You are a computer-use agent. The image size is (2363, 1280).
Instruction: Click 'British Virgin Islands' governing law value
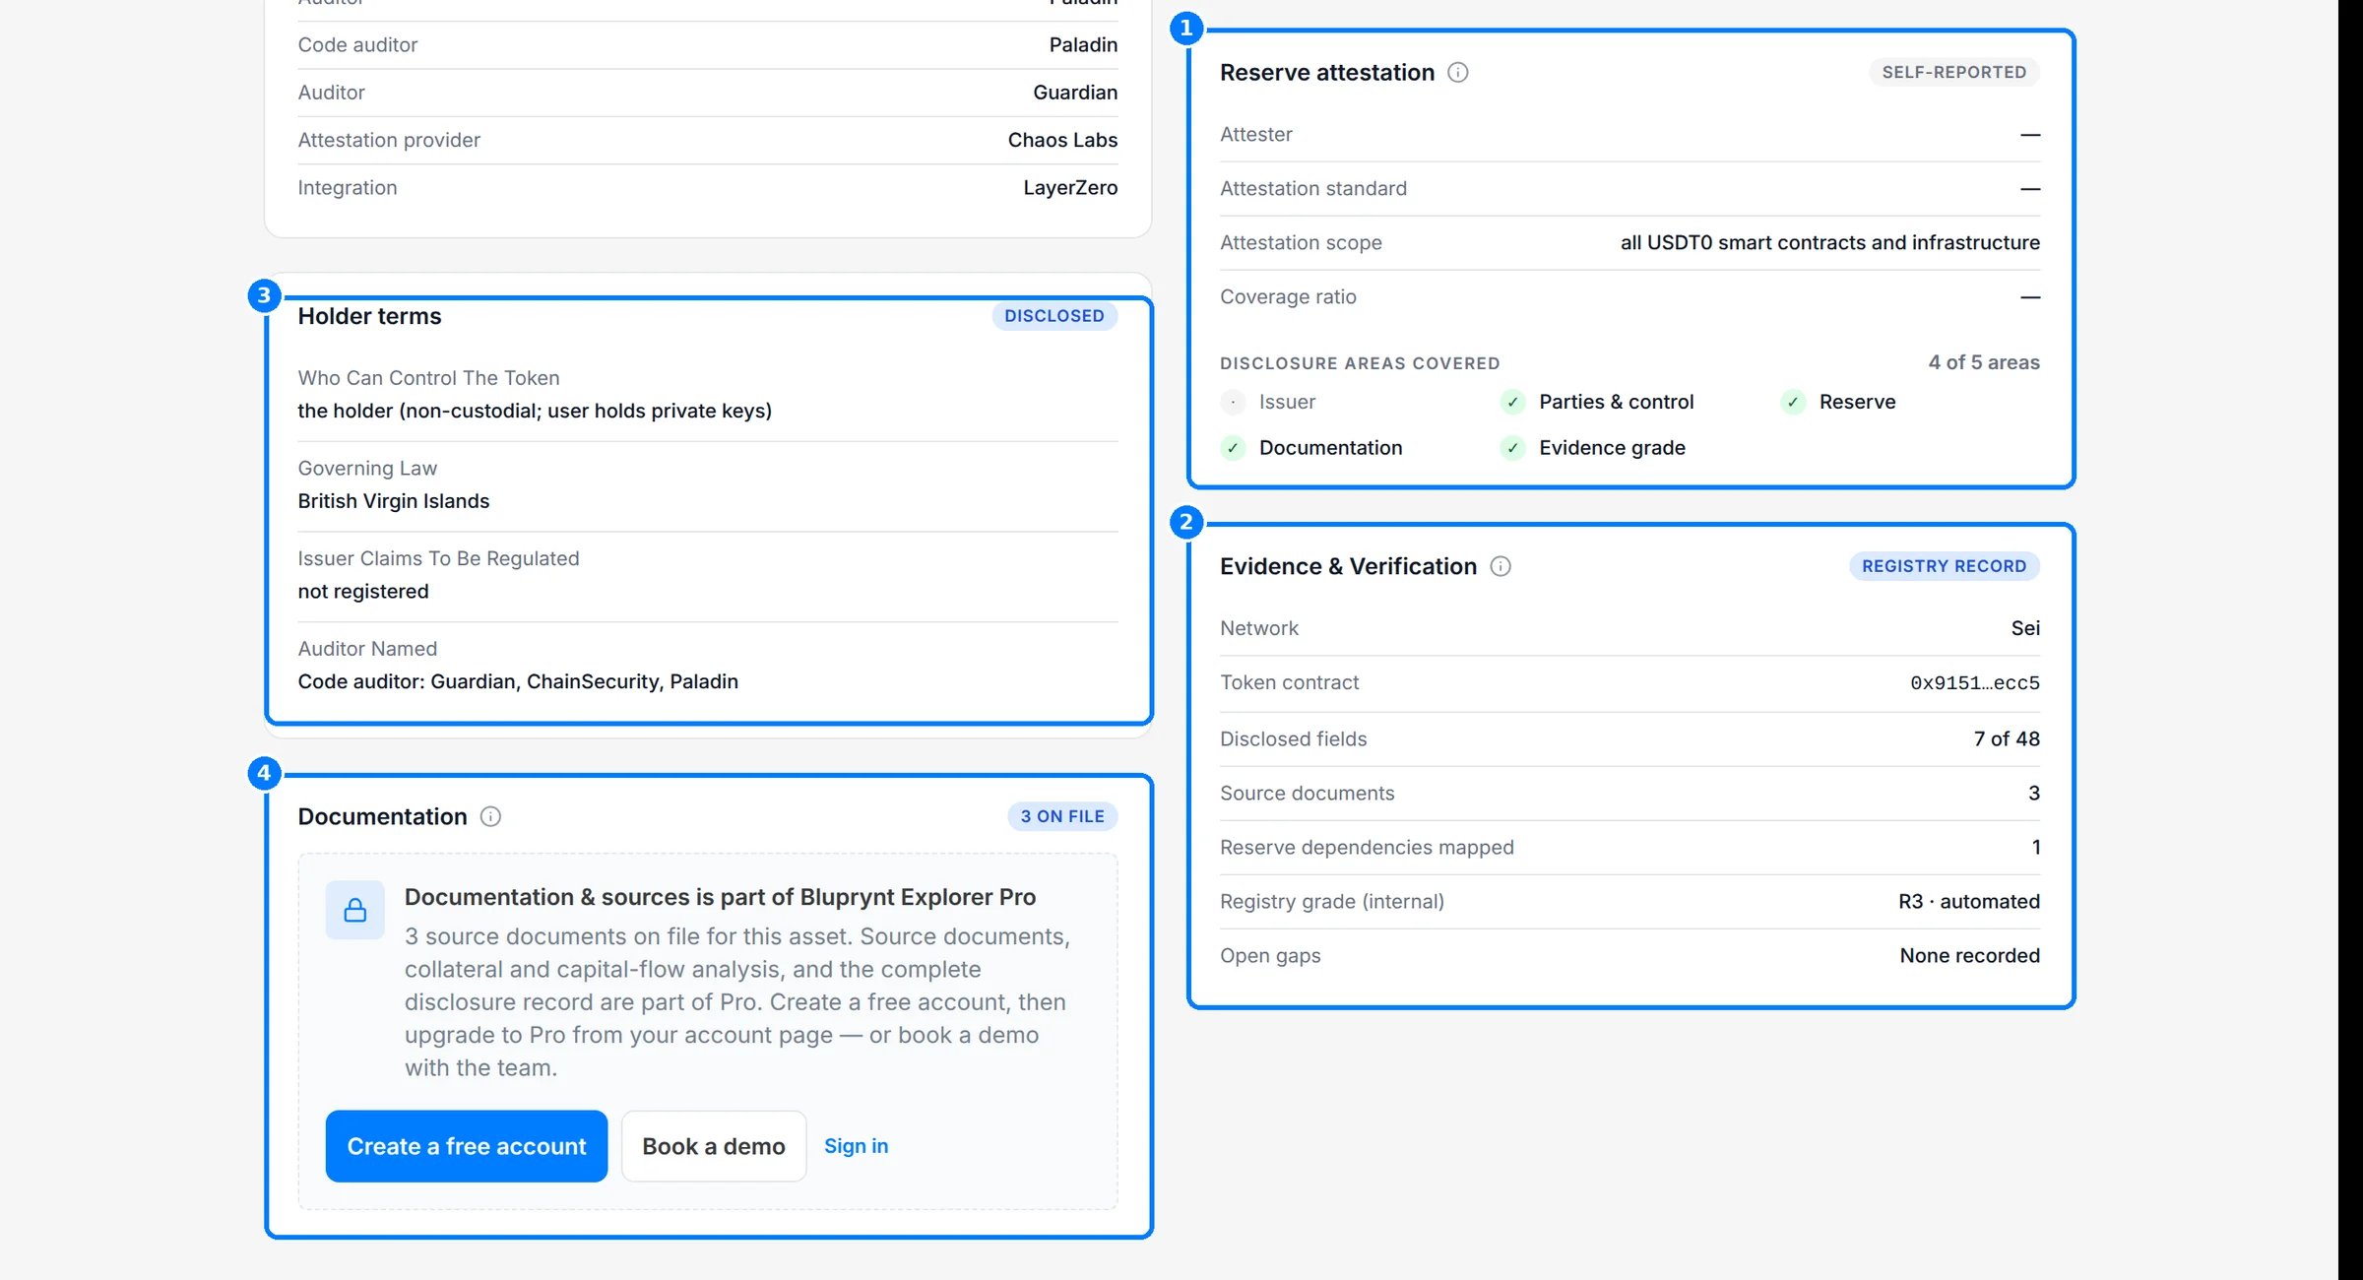pyautogui.click(x=394, y=501)
